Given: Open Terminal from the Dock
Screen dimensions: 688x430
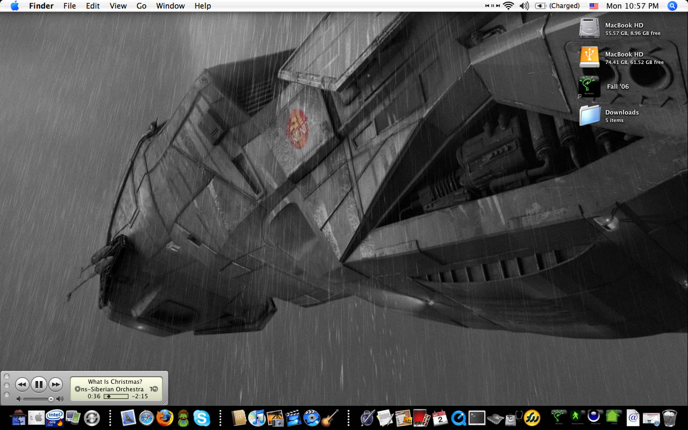Looking at the screenshot, I should [477, 418].
